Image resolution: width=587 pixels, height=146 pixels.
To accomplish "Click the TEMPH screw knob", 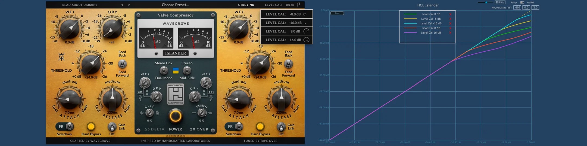I will [x=202, y=112].
